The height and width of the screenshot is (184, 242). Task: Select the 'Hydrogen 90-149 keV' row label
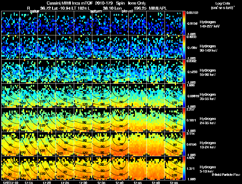point(208,48)
